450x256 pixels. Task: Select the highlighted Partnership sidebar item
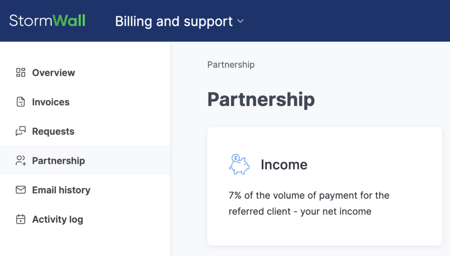[x=85, y=160]
